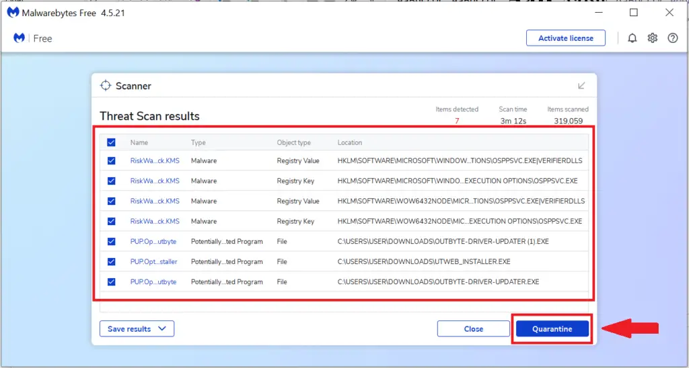Collapse the Scanner panel with arrow icon

point(581,85)
